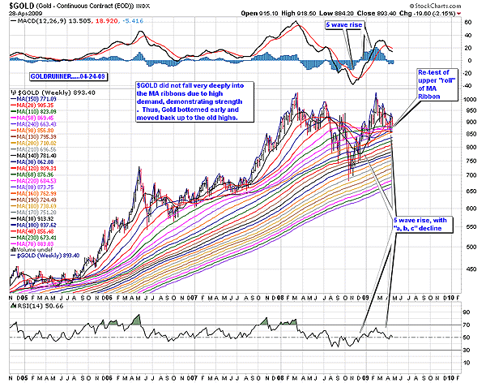Screen dimensions: 486x383
Task: Click the red down arrow after Chg
Action: (459, 13)
